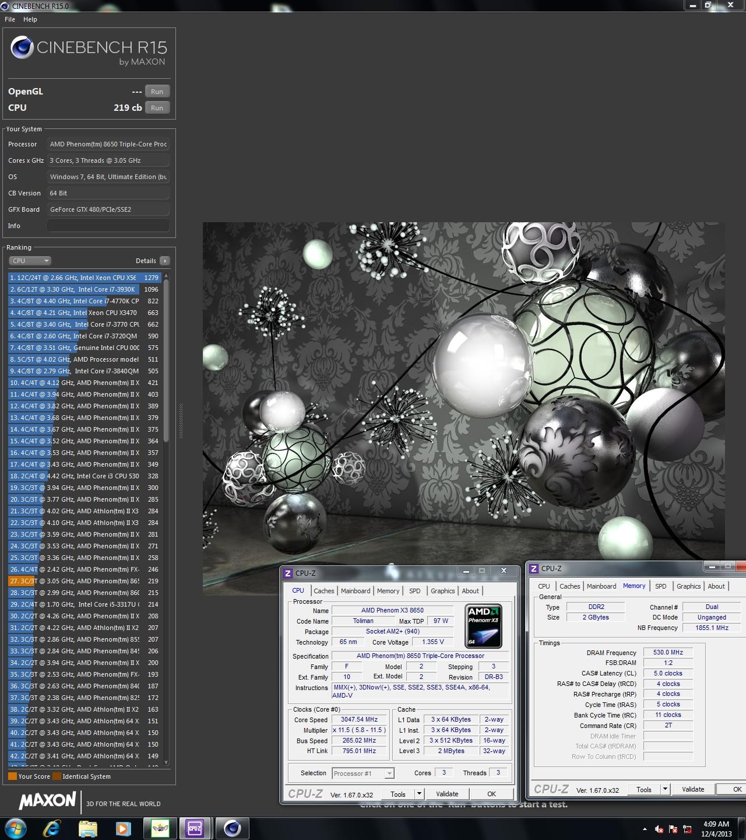Select ranking row 29 Core i5-3317U
The image size is (746, 840).
tap(85, 604)
